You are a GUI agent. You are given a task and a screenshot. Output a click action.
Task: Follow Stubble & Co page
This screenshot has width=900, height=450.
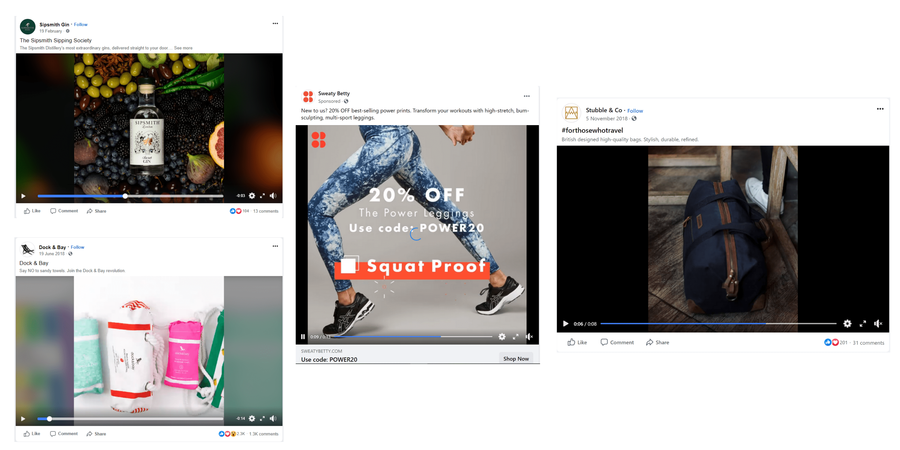pos(635,111)
